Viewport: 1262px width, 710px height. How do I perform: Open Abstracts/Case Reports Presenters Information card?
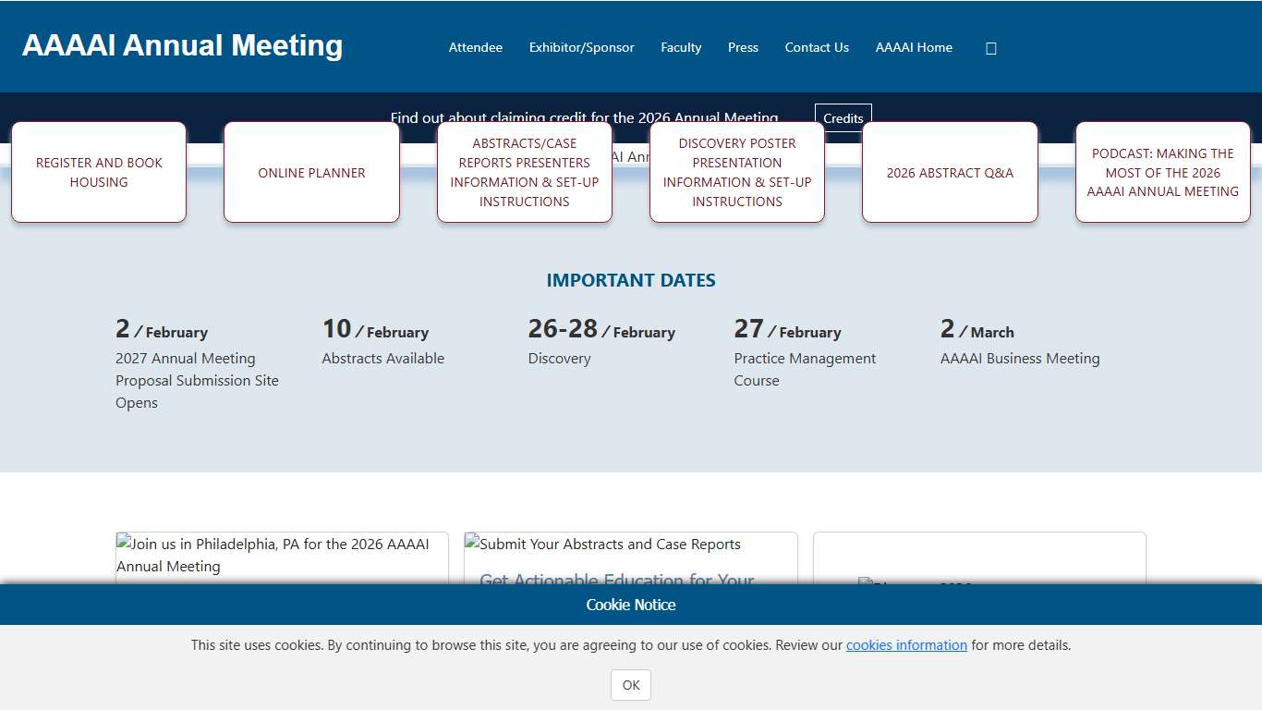tap(524, 172)
